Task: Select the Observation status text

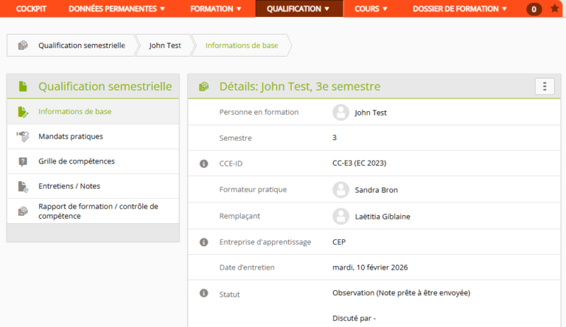Action: click(401, 292)
